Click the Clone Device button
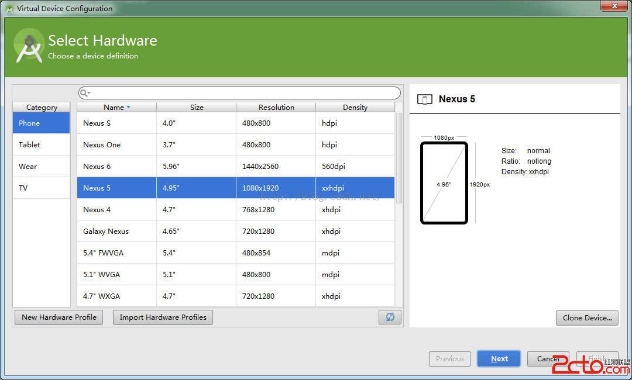 (x=587, y=318)
